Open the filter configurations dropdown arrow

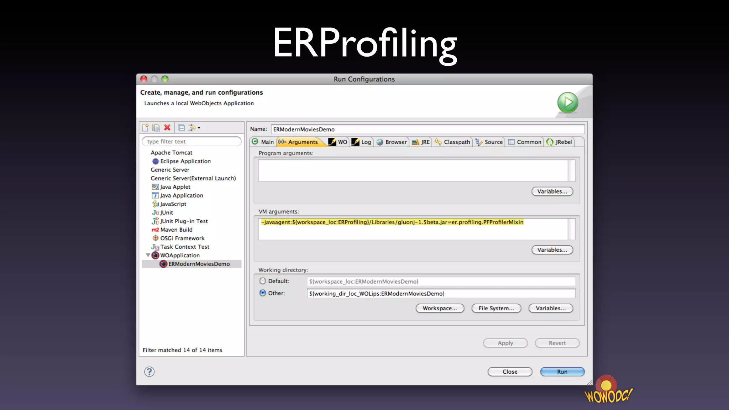click(x=199, y=127)
